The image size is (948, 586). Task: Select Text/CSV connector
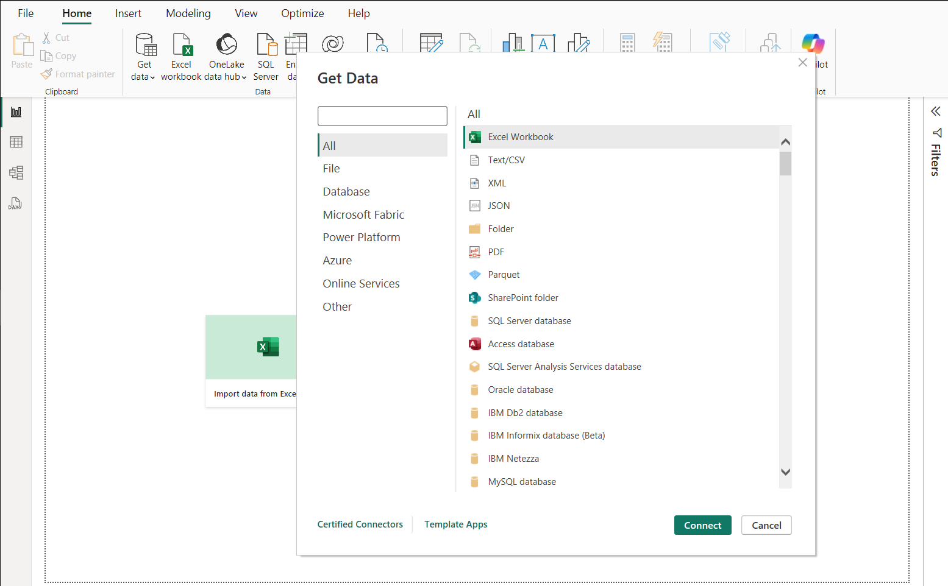click(621, 160)
